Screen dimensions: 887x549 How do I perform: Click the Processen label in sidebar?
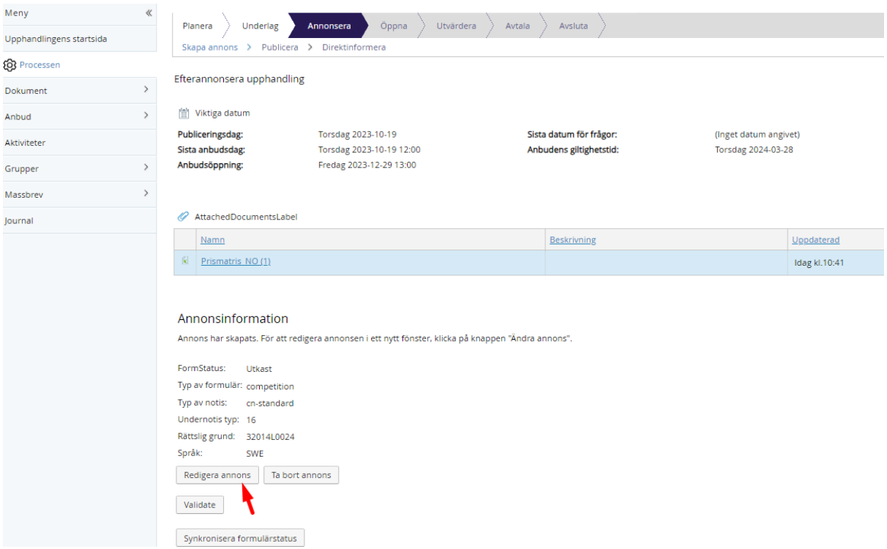pos(40,65)
